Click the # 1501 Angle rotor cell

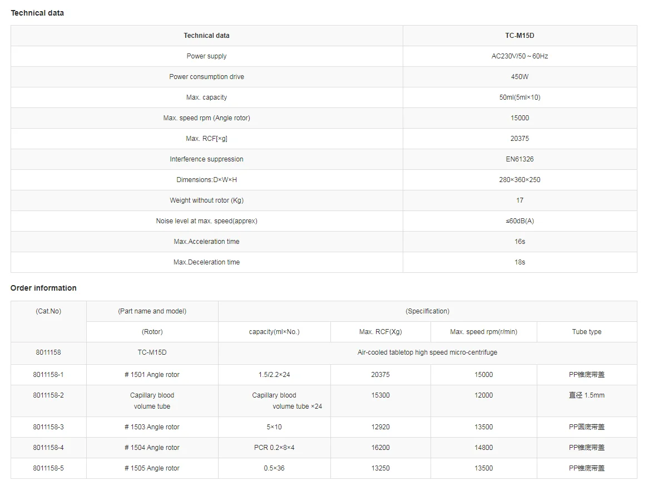click(x=152, y=375)
